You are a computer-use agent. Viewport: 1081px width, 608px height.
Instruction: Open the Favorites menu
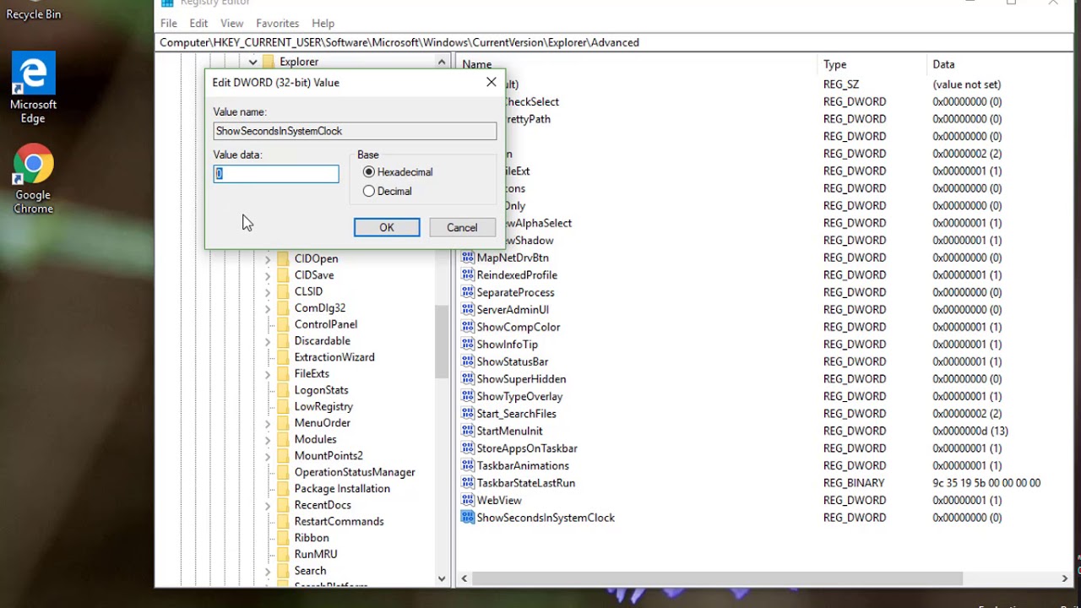pyautogui.click(x=278, y=23)
